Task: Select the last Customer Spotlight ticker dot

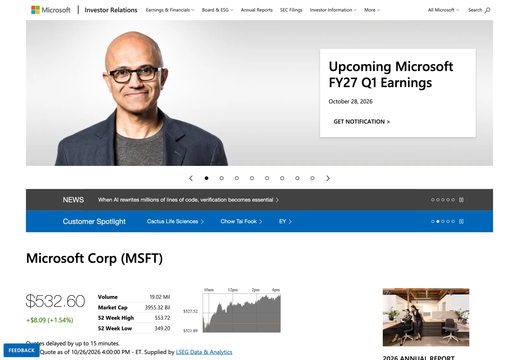Action: (453, 222)
